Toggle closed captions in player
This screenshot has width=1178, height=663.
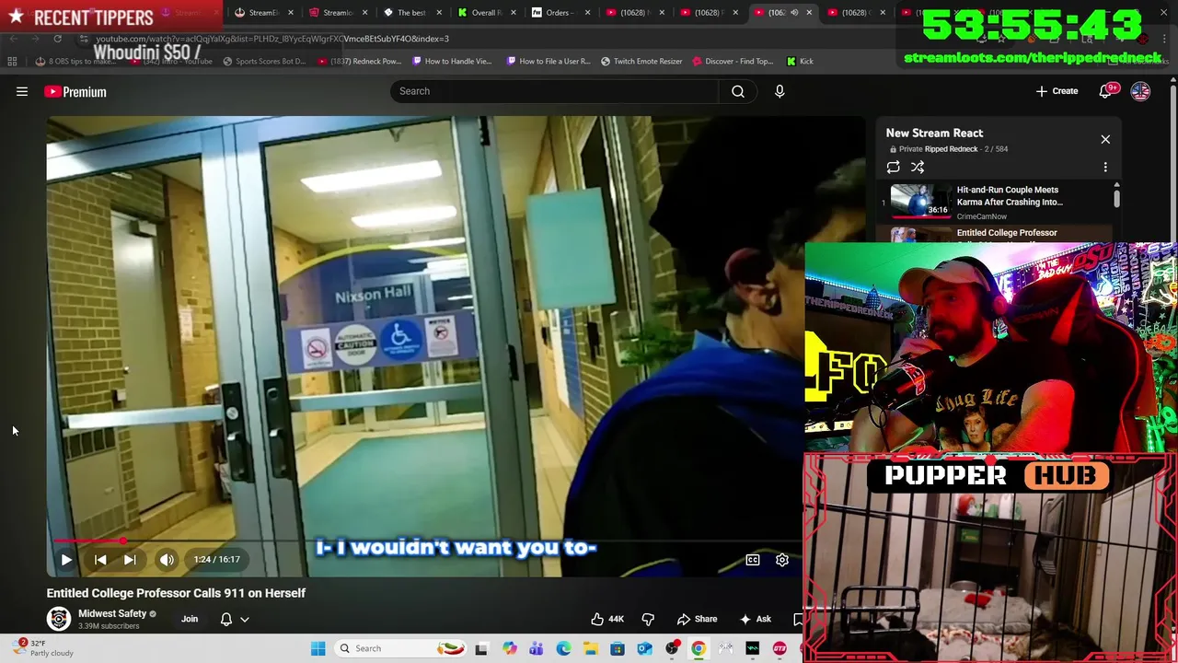click(x=753, y=560)
